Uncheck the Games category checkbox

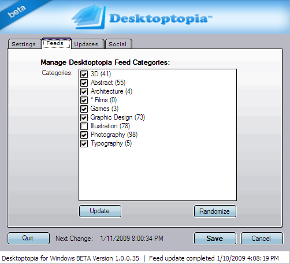click(x=84, y=109)
